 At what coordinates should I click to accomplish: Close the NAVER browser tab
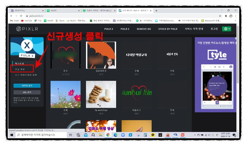point(79,10)
